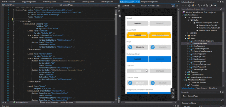Expand the Assets folder node
The height and width of the screenshot is (107, 226).
point(185,36)
